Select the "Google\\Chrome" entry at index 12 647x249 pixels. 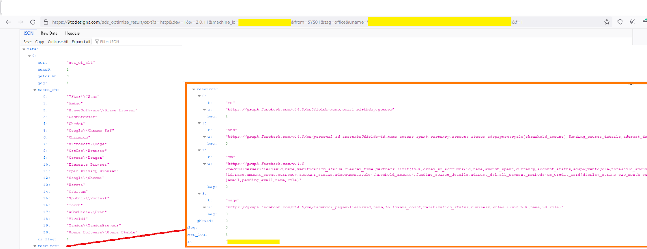click(85, 178)
